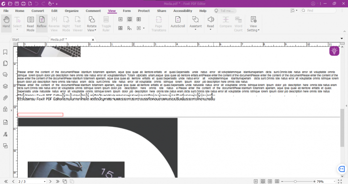Image resolution: width=348 pixels, height=184 pixels.
Task: Click the previous view icon in status bar
Action: (x=65, y=181)
